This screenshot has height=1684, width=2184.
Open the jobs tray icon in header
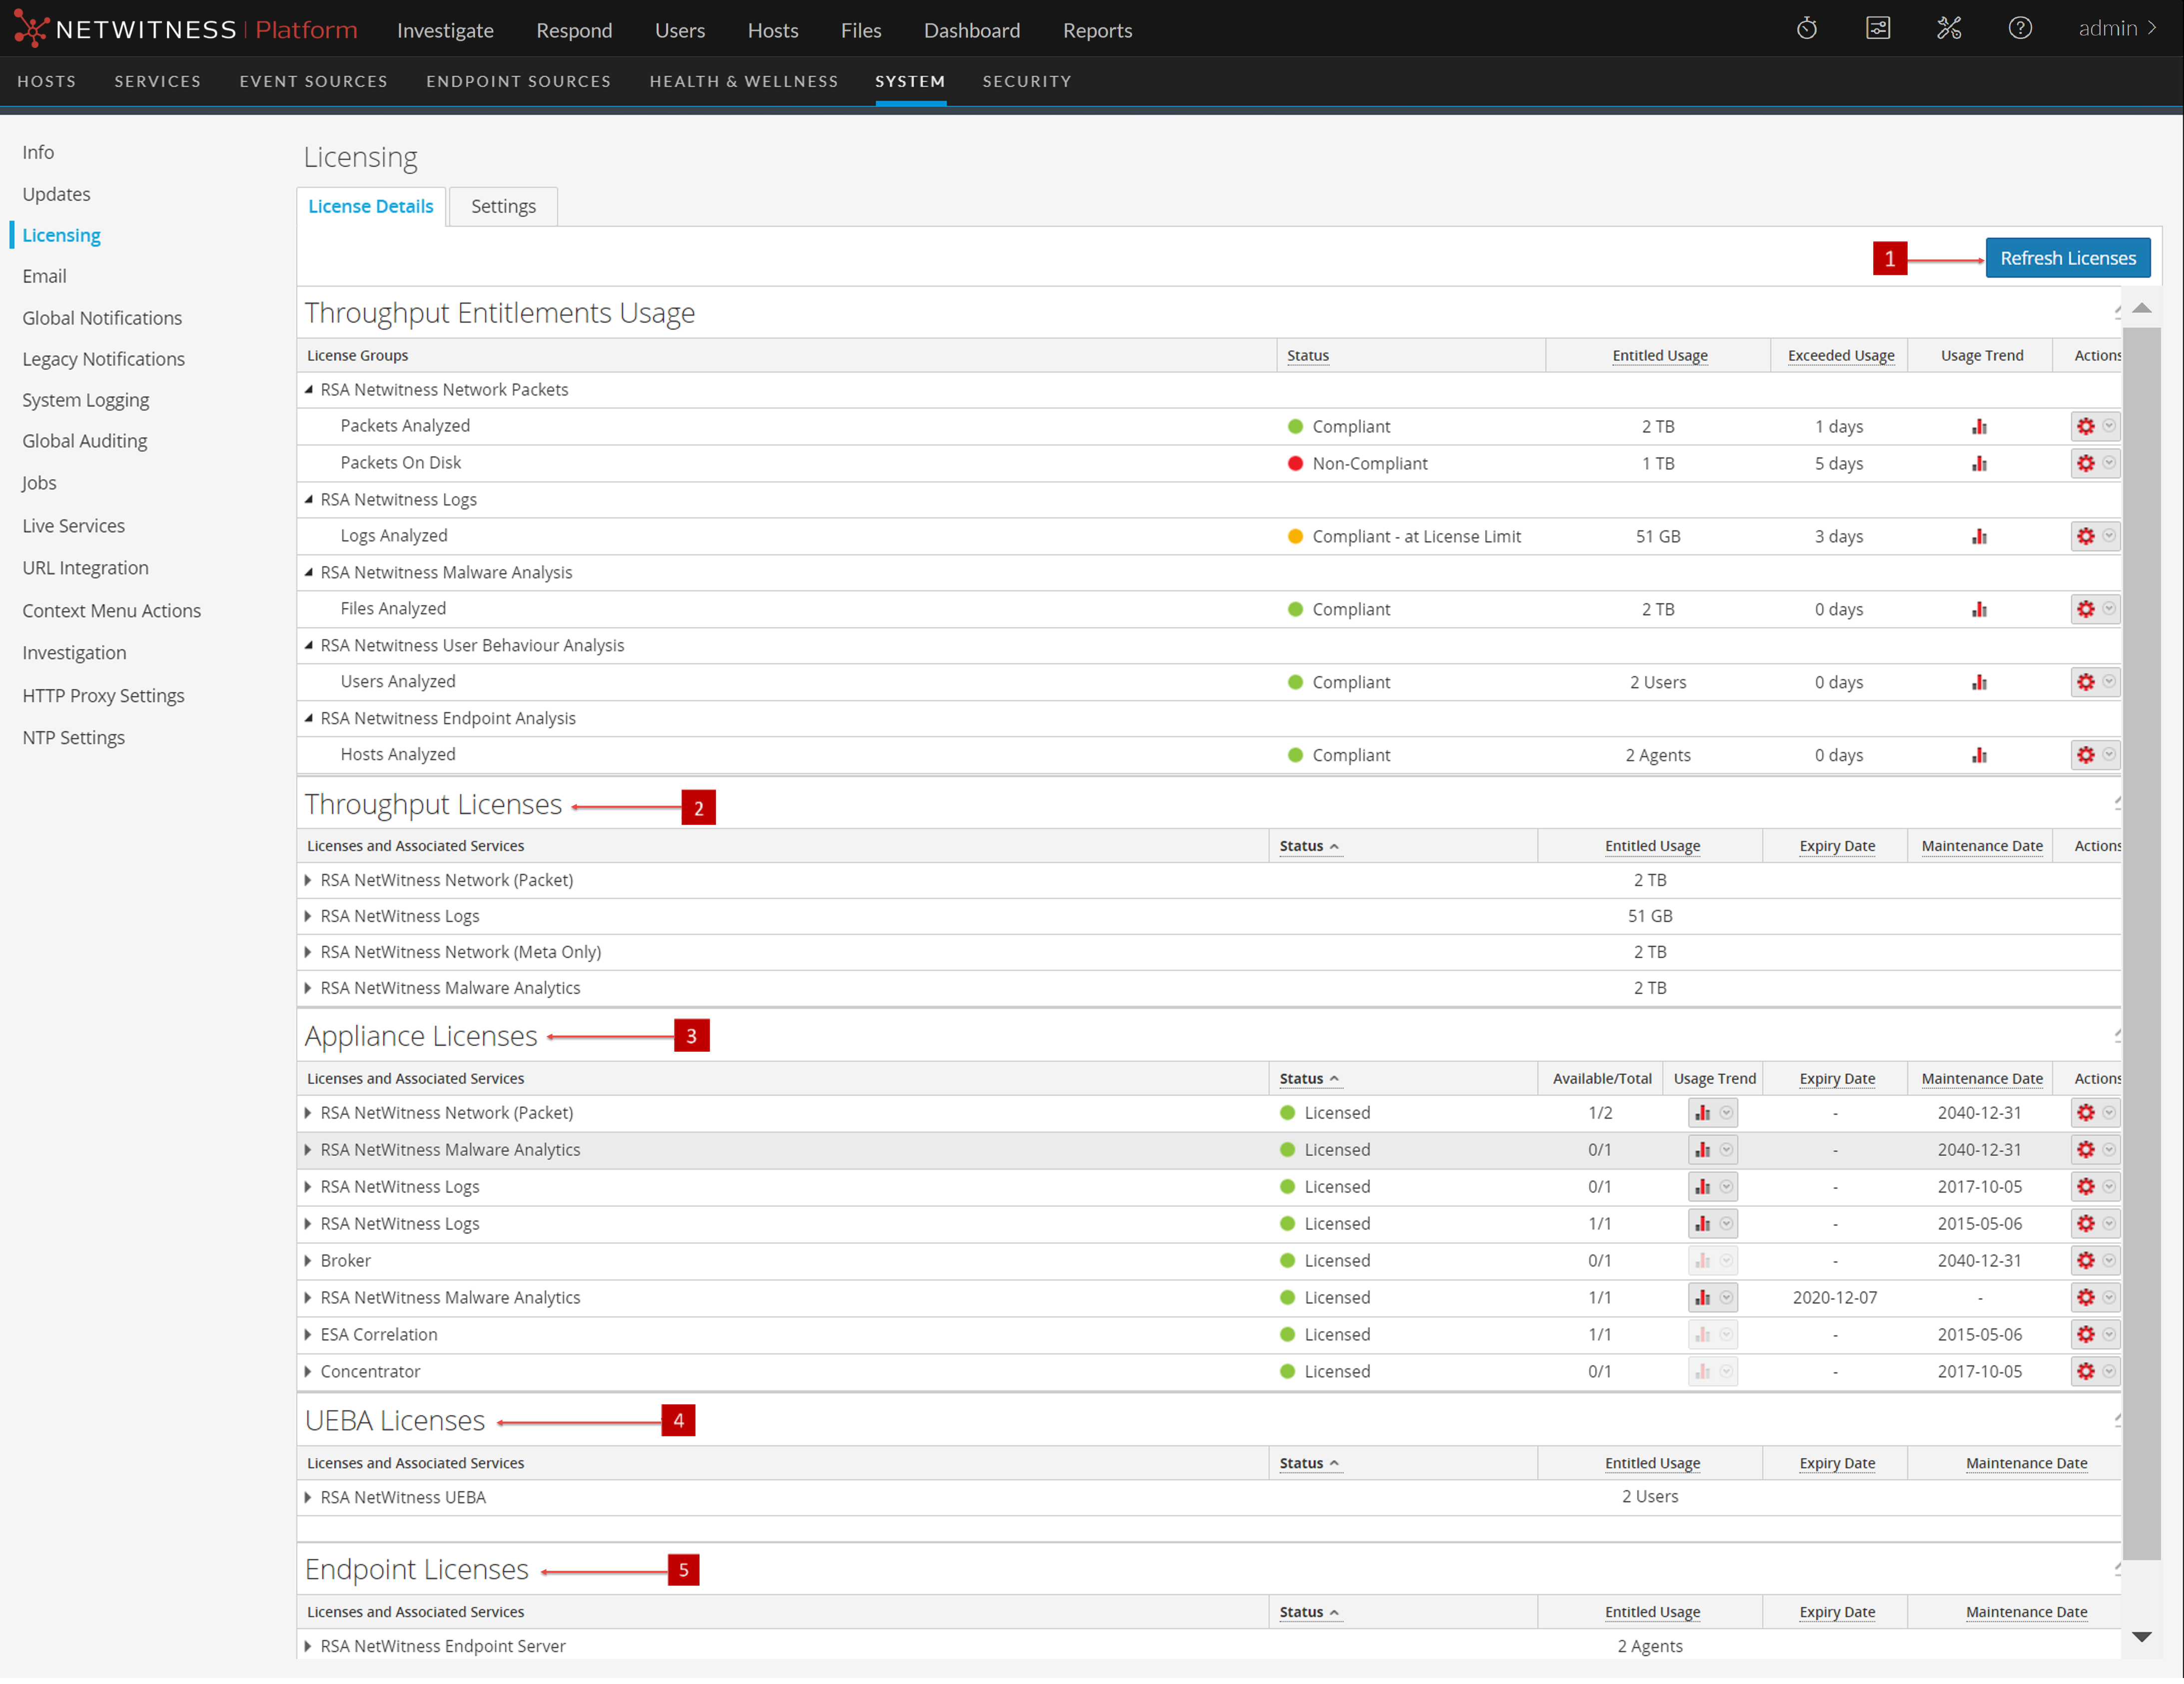(x=1877, y=29)
